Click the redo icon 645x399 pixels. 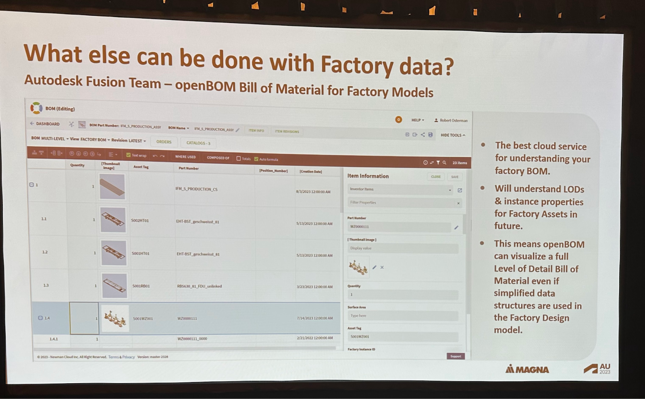pyautogui.click(x=162, y=156)
